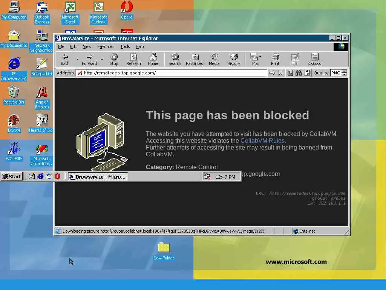Click the Discuss toolbar button

pyautogui.click(x=314, y=59)
